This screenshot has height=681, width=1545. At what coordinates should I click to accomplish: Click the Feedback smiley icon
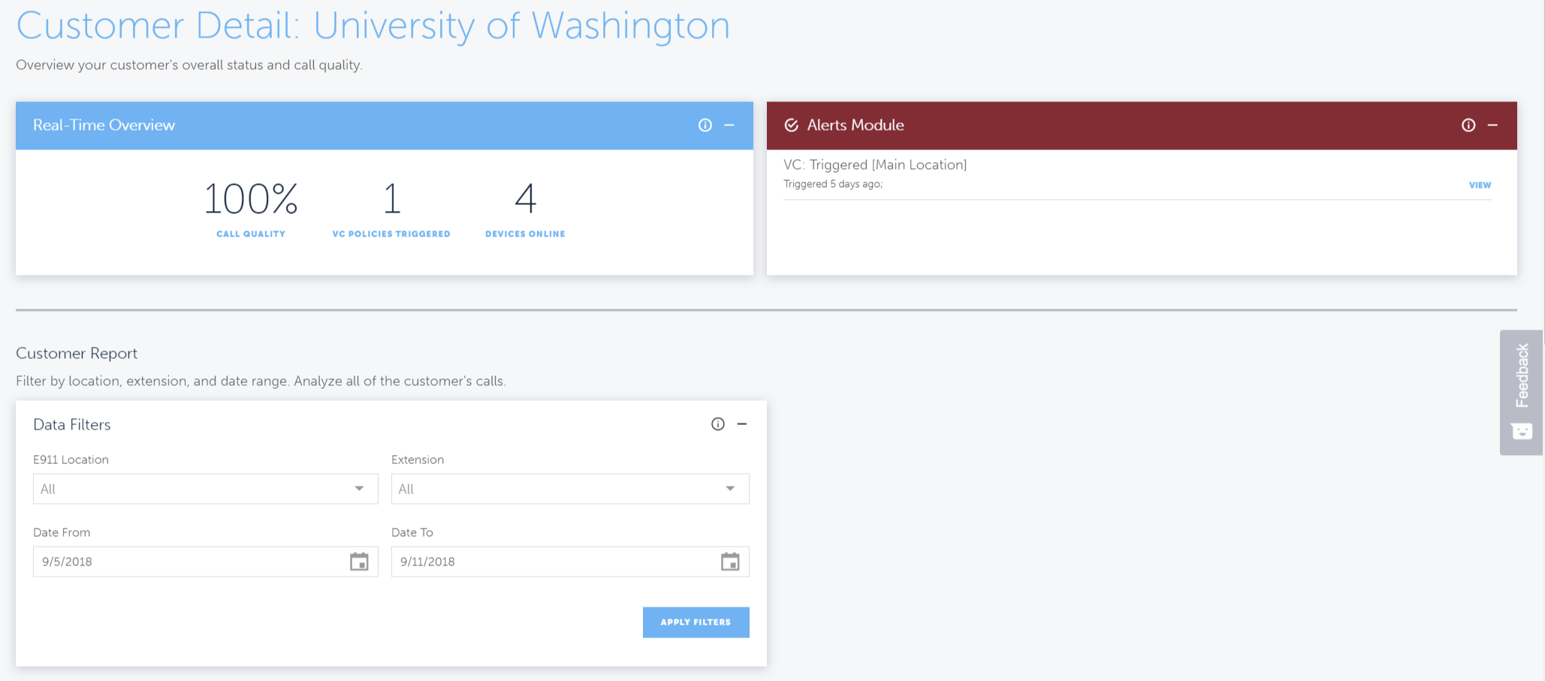pyautogui.click(x=1522, y=431)
